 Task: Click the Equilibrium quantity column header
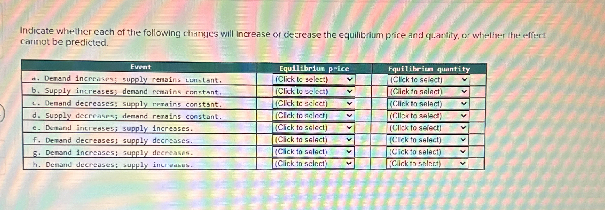coord(429,68)
